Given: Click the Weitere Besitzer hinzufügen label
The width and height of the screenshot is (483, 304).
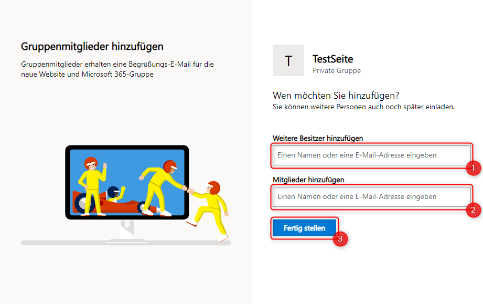Looking at the screenshot, I should pos(318,138).
